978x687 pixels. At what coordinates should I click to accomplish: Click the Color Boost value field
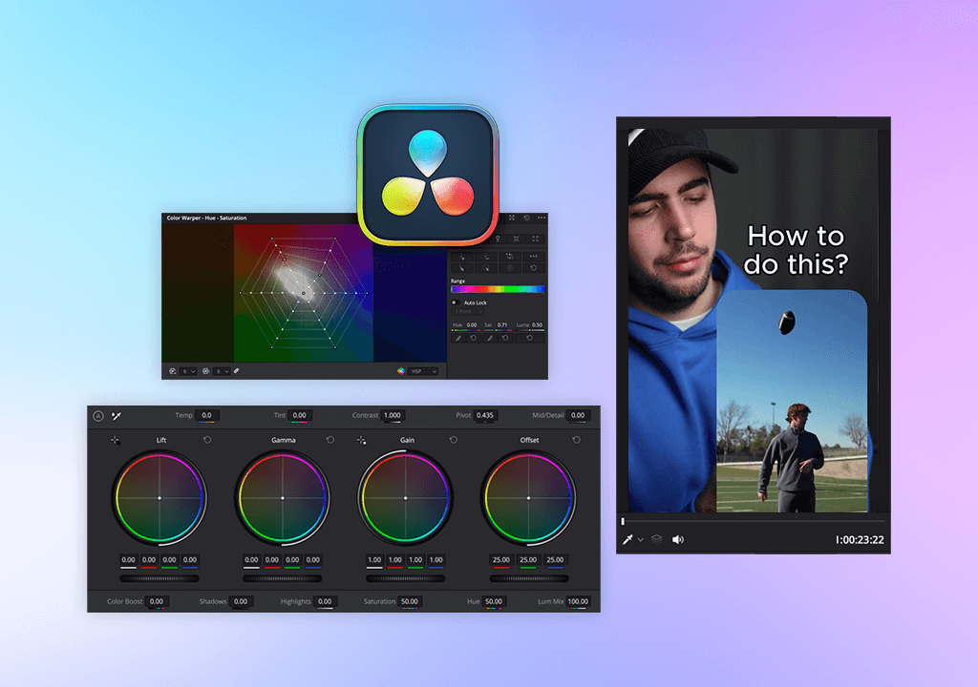(x=156, y=601)
